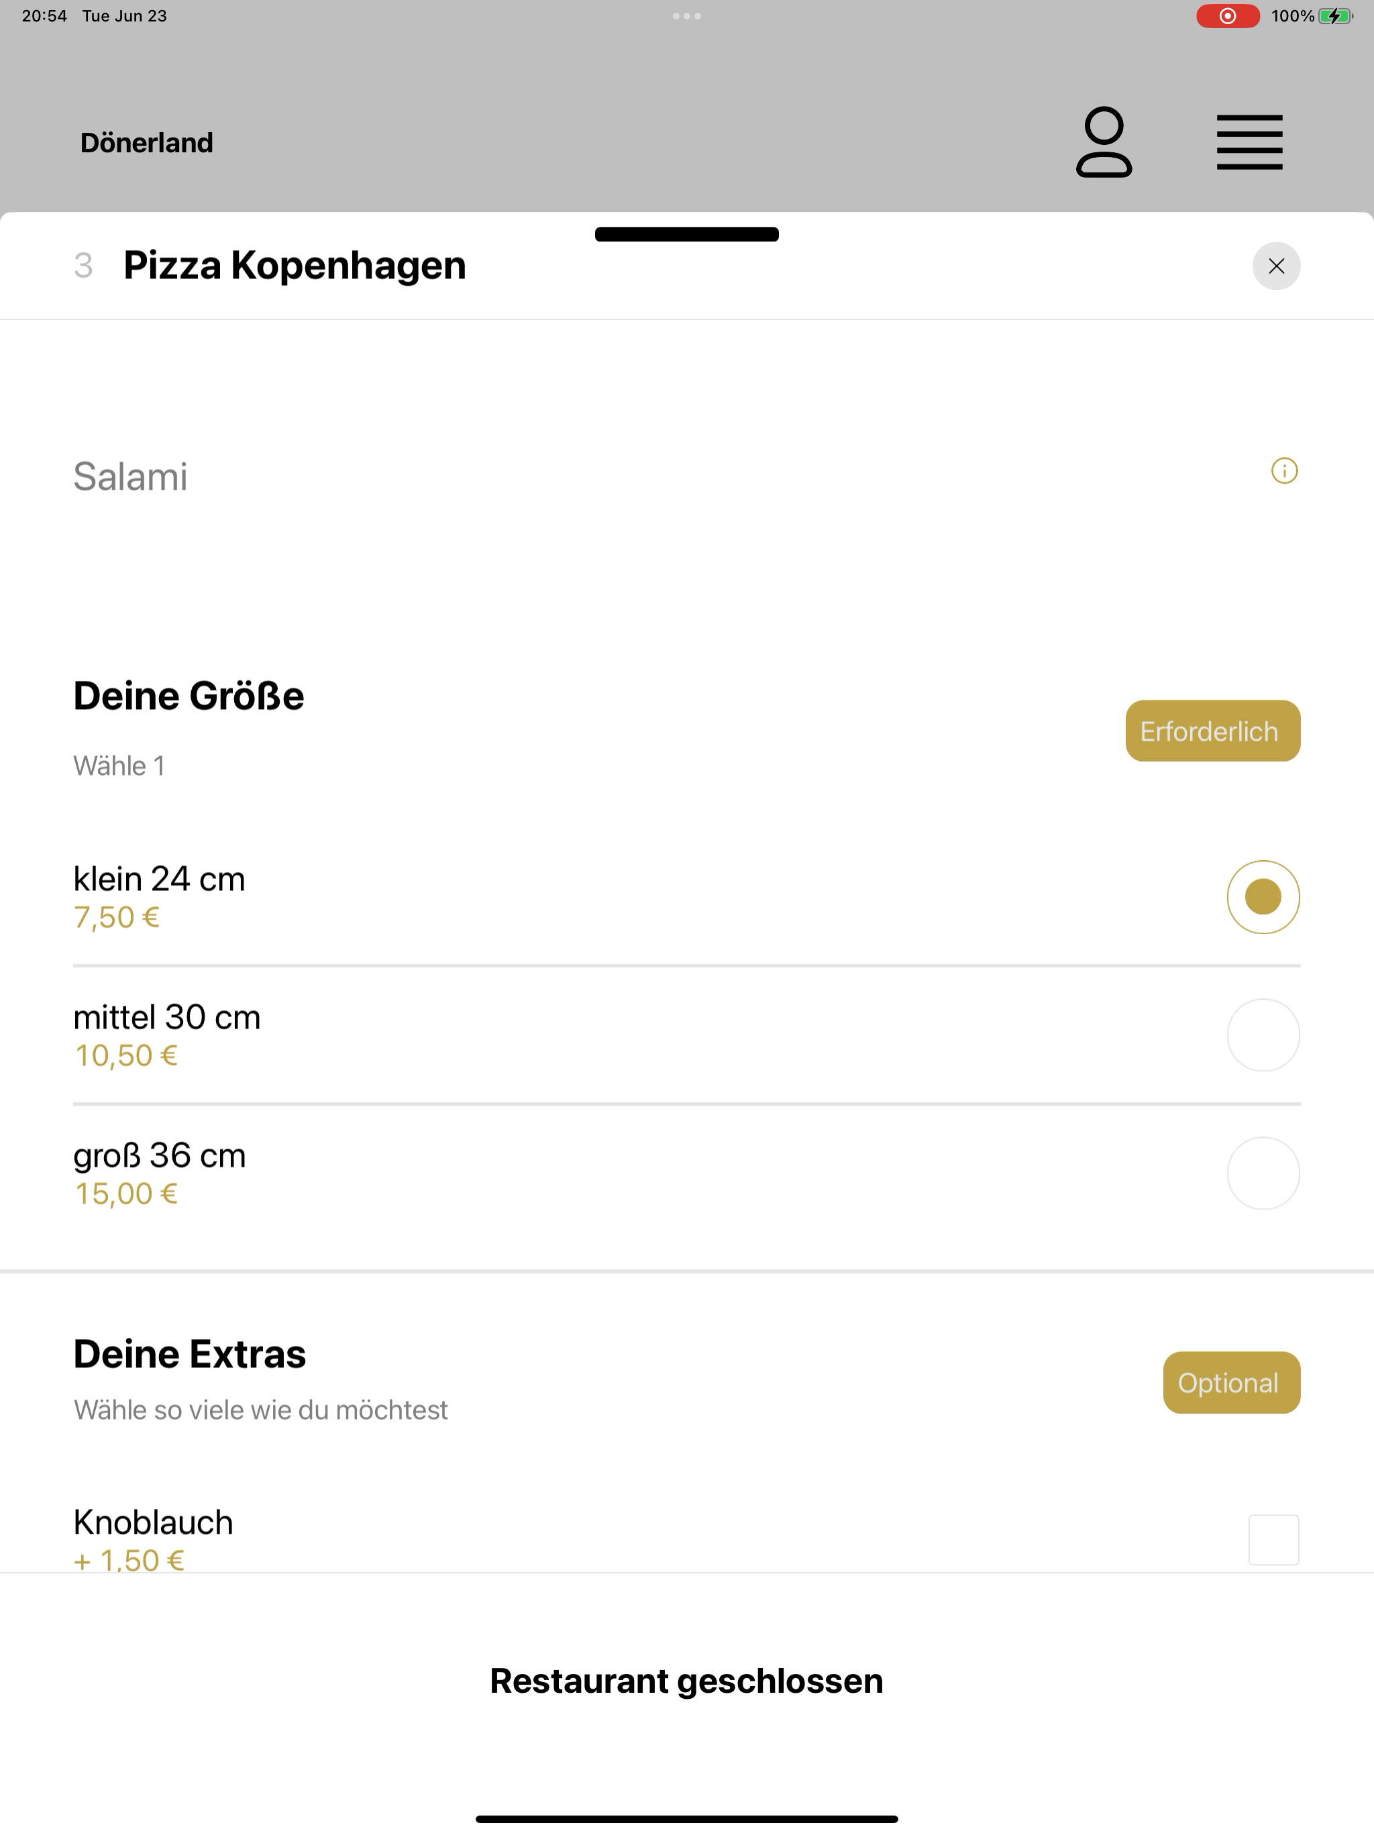Select klein 24 cm radio button
This screenshot has width=1374, height=1833.
[1263, 898]
